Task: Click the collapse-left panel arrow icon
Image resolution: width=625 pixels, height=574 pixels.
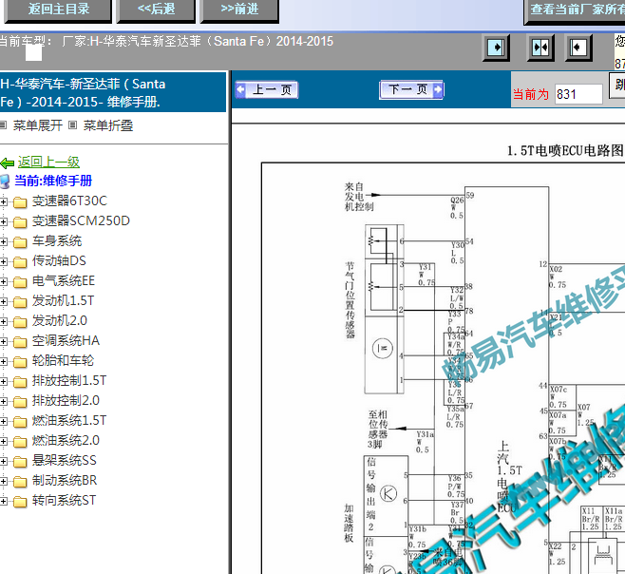Action: (578, 48)
